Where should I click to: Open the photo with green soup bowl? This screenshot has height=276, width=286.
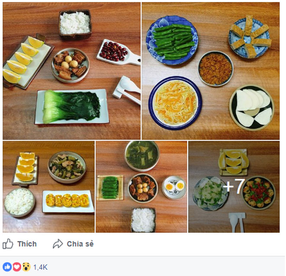[x=141, y=187]
